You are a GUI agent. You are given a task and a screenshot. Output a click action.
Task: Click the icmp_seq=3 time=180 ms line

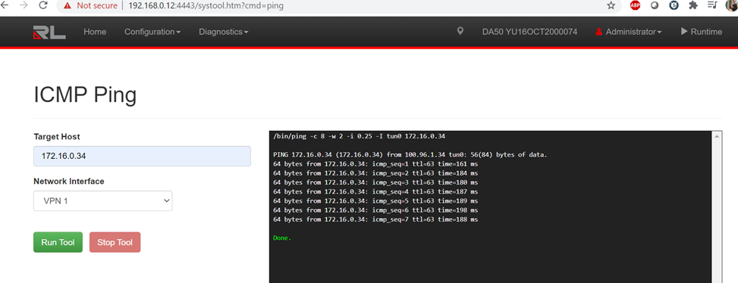pos(375,182)
